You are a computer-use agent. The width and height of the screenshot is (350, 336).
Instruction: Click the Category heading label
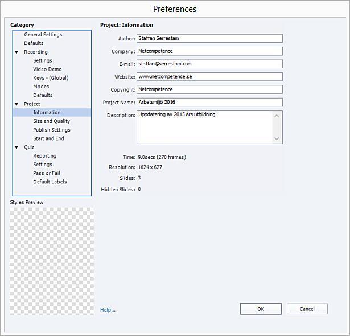pyautogui.click(x=22, y=25)
